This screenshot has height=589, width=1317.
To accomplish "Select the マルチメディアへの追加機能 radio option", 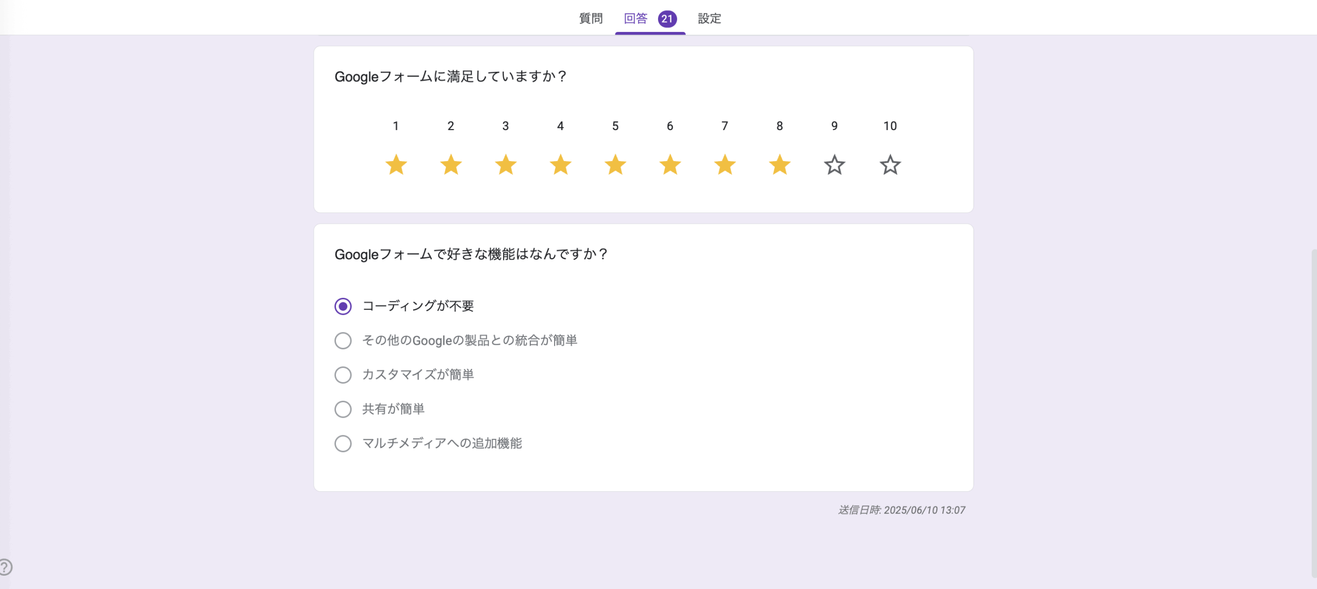I will (x=343, y=443).
